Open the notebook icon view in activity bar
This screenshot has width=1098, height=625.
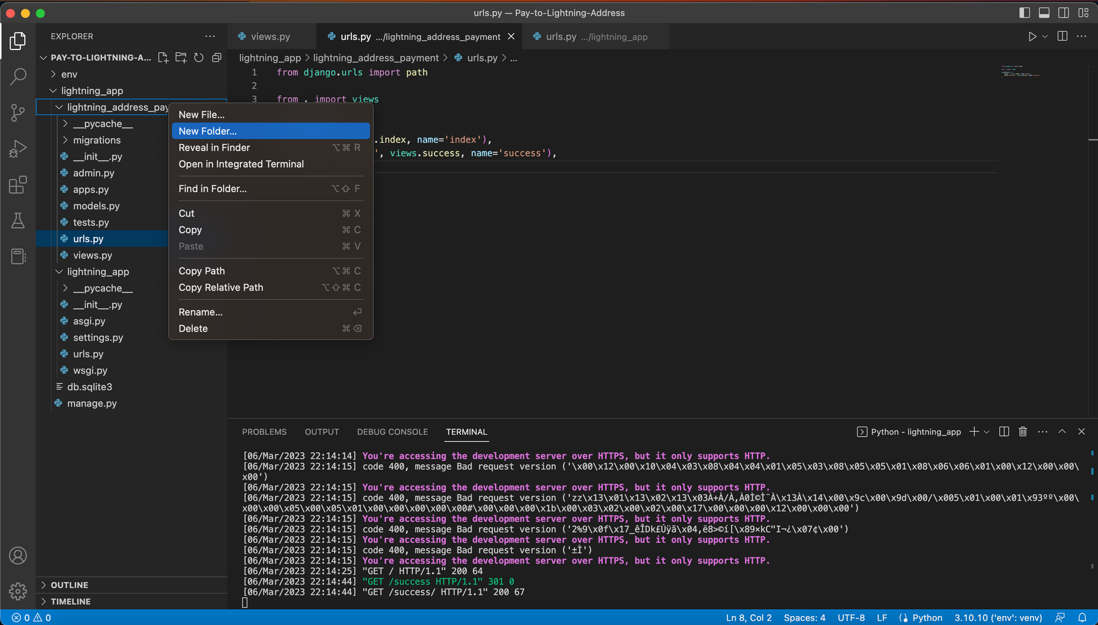18,256
